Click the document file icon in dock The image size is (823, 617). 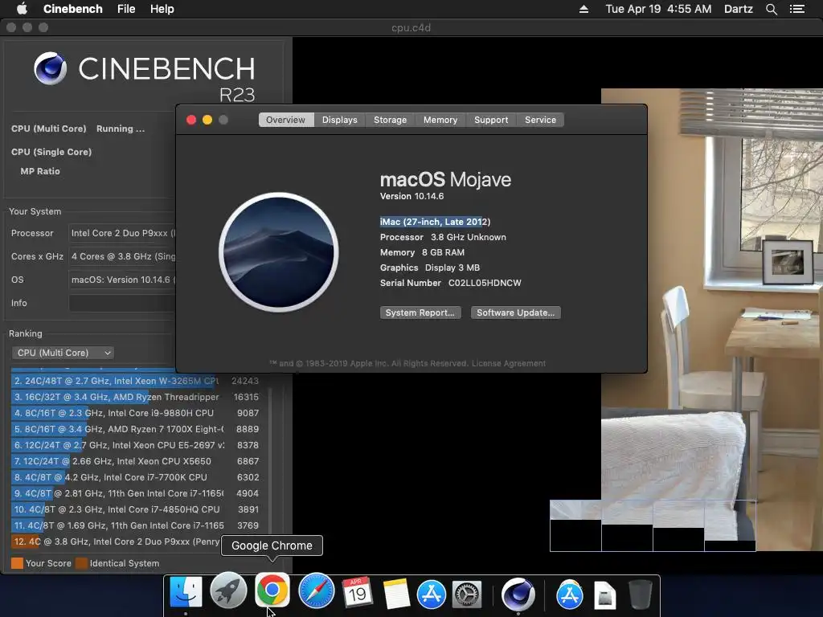click(x=604, y=595)
